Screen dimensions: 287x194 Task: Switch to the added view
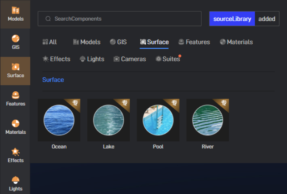(x=267, y=19)
